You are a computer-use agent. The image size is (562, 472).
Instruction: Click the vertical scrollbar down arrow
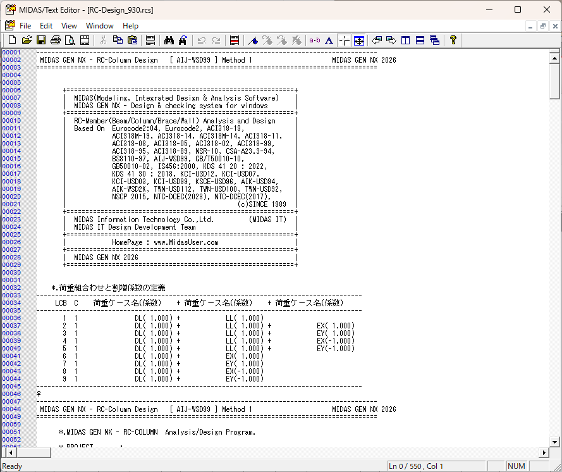pos(554,442)
